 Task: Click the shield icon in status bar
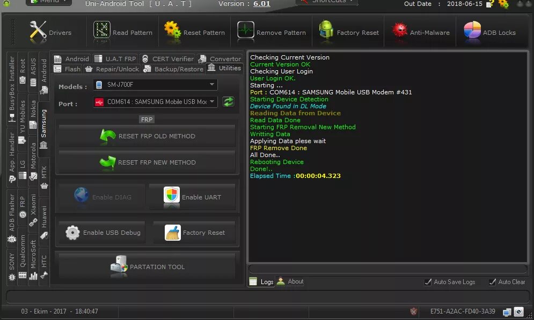click(x=413, y=311)
